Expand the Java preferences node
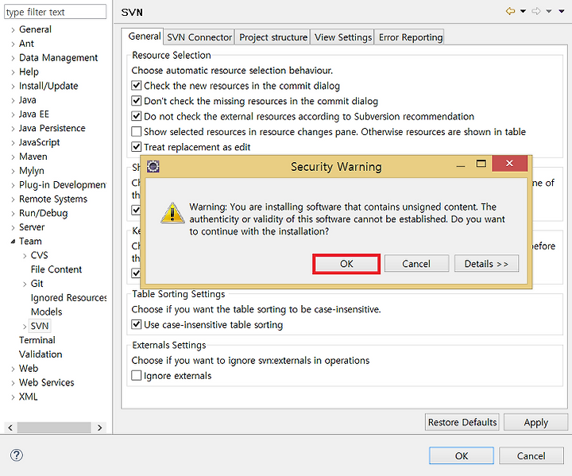 [x=13, y=101]
